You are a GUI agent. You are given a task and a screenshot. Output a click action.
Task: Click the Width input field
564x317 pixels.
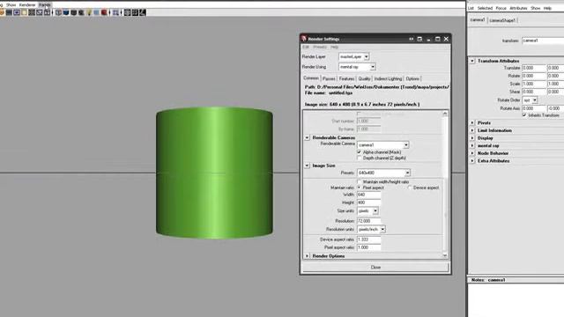click(368, 195)
